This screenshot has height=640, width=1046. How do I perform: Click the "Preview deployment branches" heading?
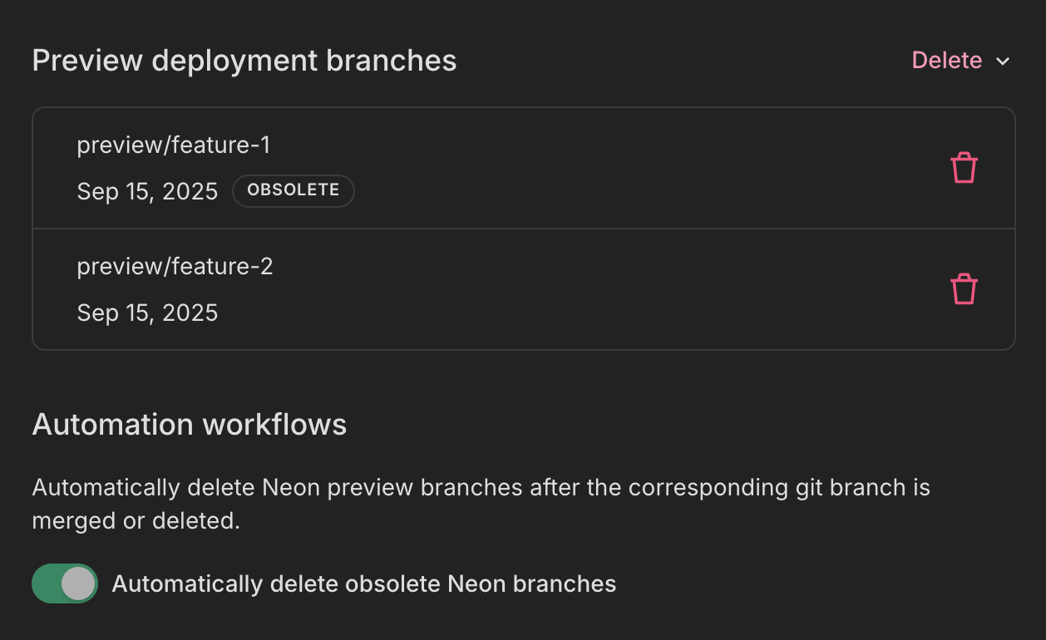(244, 61)
